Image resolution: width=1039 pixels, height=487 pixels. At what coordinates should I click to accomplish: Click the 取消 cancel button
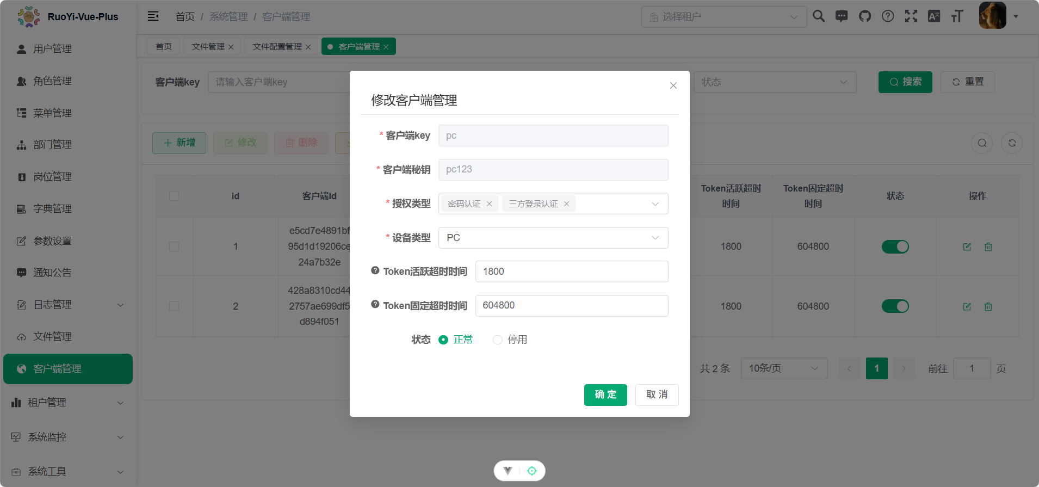[x=657, y=395]
